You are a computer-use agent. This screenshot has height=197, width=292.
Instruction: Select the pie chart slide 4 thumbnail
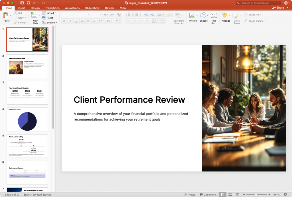pos(27,119)
